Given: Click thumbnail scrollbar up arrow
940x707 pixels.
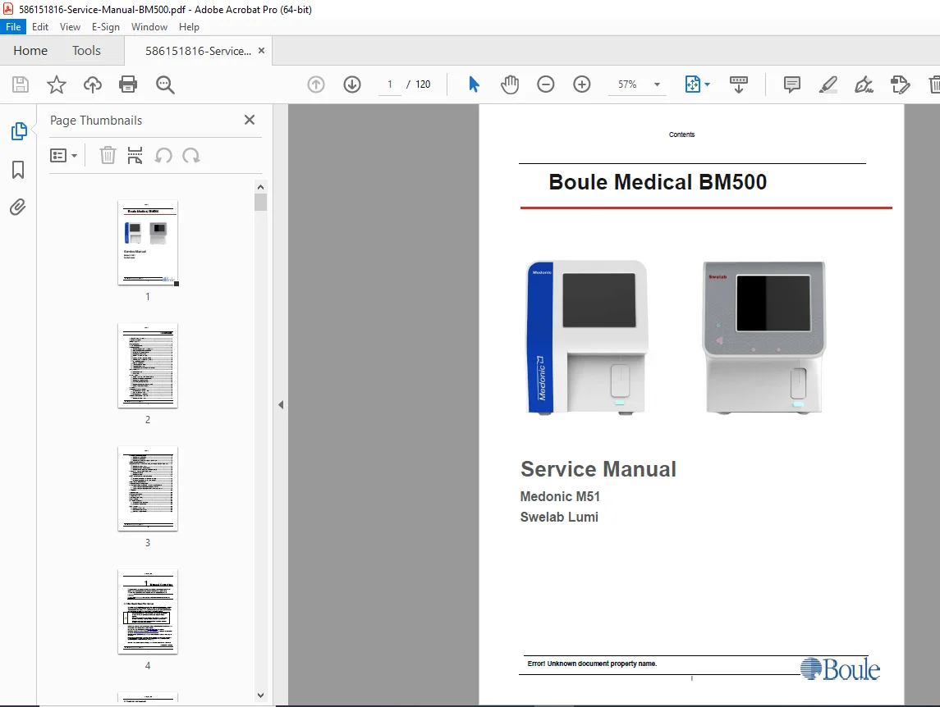Looking at the screenshot, I should pos(260,187).
